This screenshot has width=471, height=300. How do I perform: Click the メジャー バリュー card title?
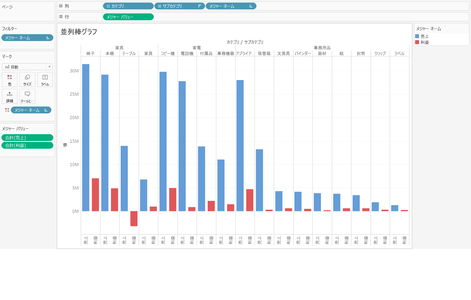tap(15, 128)
